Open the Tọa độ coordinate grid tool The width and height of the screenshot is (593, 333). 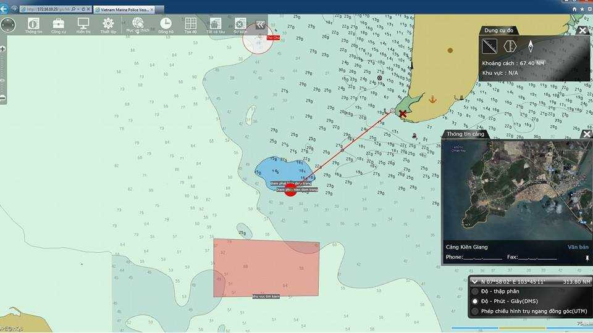pyautogui.click(x=190, y=25)
